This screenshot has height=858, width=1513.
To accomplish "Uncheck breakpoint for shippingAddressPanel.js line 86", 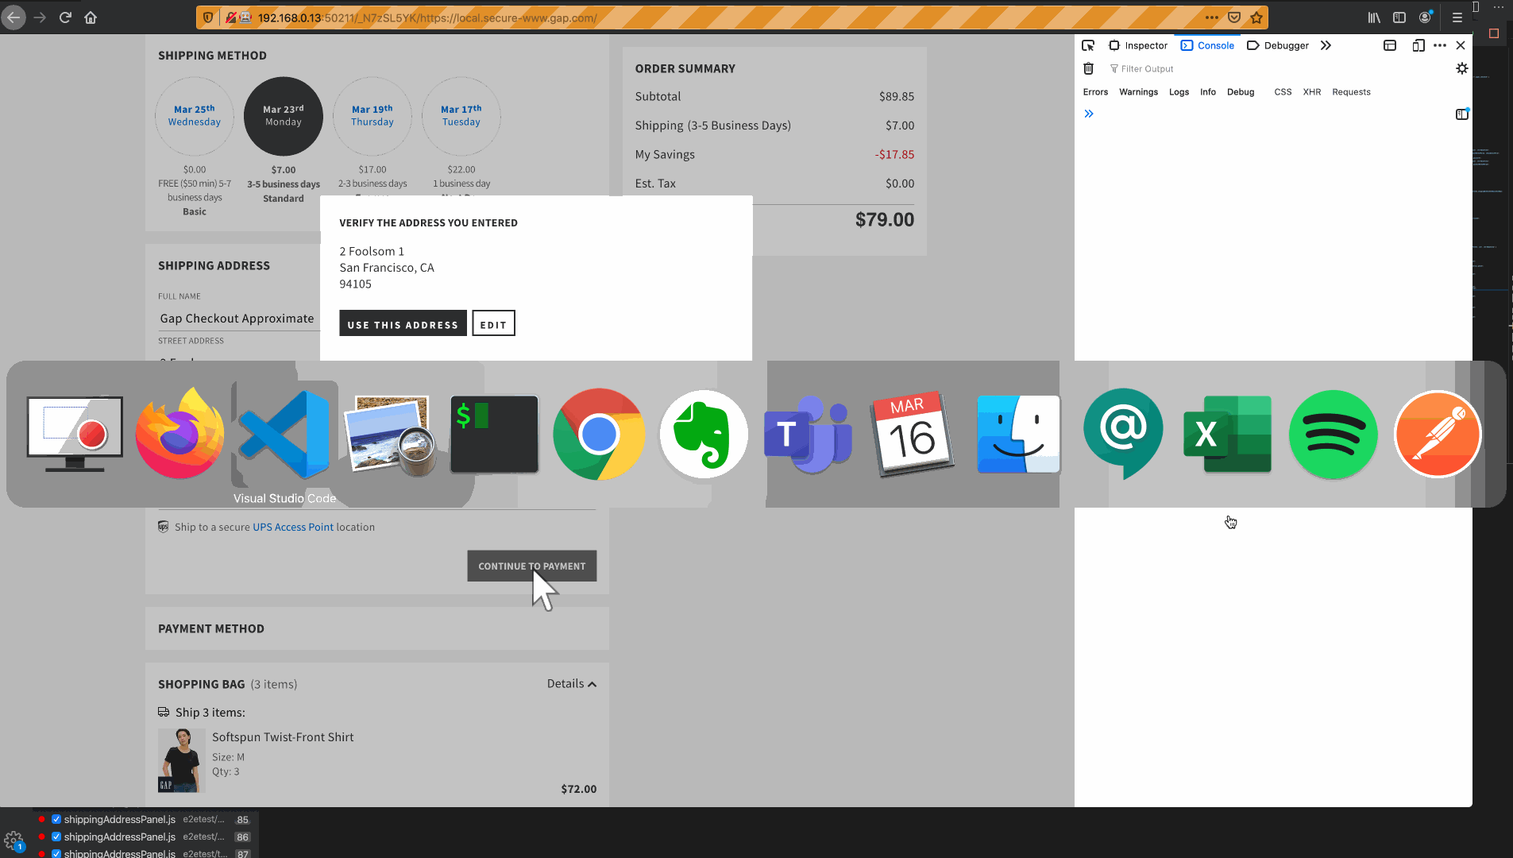I will 56,837.
